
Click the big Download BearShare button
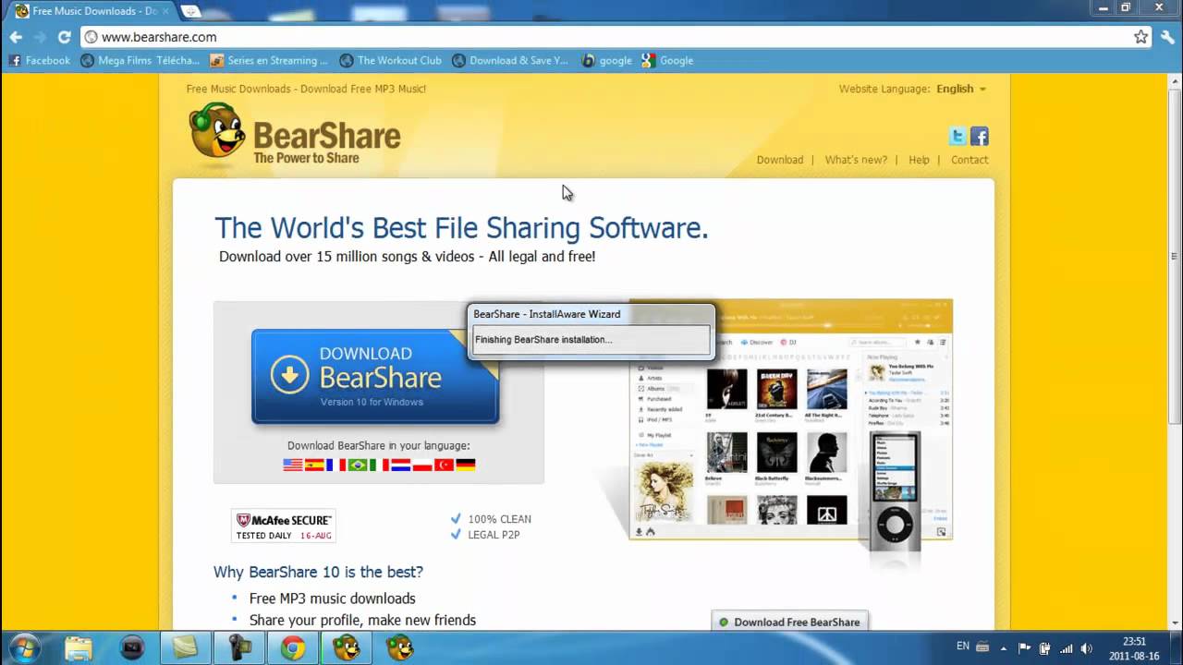375,377
